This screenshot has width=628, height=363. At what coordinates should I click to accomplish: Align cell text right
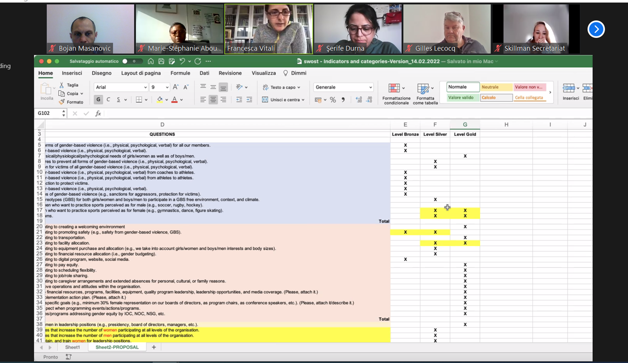tap(223, 100)
